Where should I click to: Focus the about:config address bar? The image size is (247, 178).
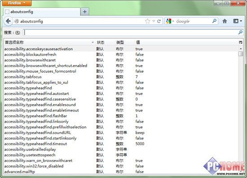(x=82, y=21)
